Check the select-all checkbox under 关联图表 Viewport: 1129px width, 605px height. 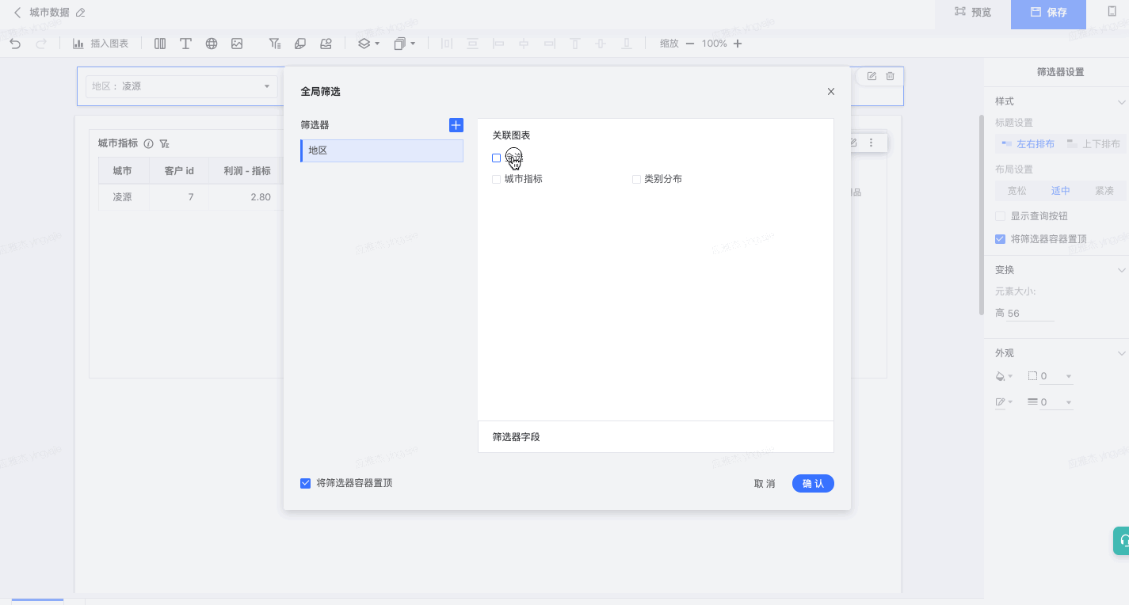[x=496, y=158]
